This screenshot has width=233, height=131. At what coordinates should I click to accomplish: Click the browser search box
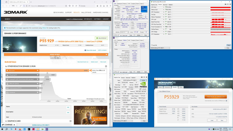point(87,6)
